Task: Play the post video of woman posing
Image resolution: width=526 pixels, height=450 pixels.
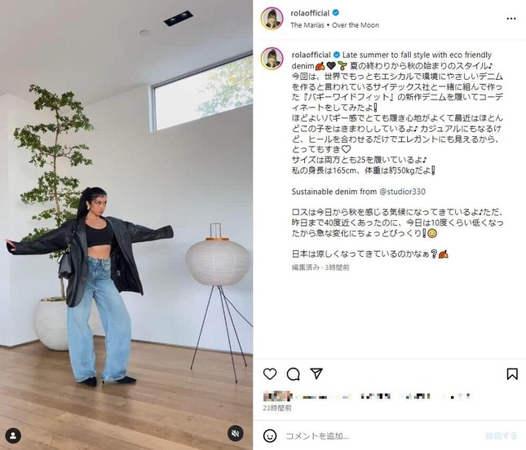Action: pyautogui.click(x=126, y=225)
